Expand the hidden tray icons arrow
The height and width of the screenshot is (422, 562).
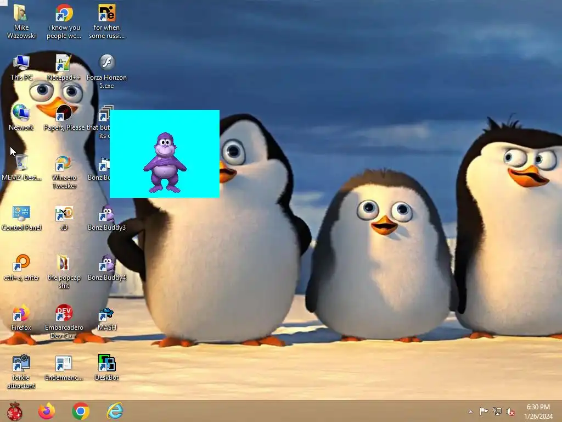tap(470, 412)
